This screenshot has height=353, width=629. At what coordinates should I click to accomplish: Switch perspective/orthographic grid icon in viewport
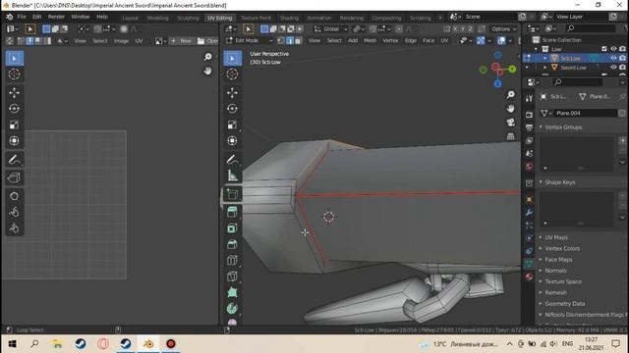[x=511, y=136]
